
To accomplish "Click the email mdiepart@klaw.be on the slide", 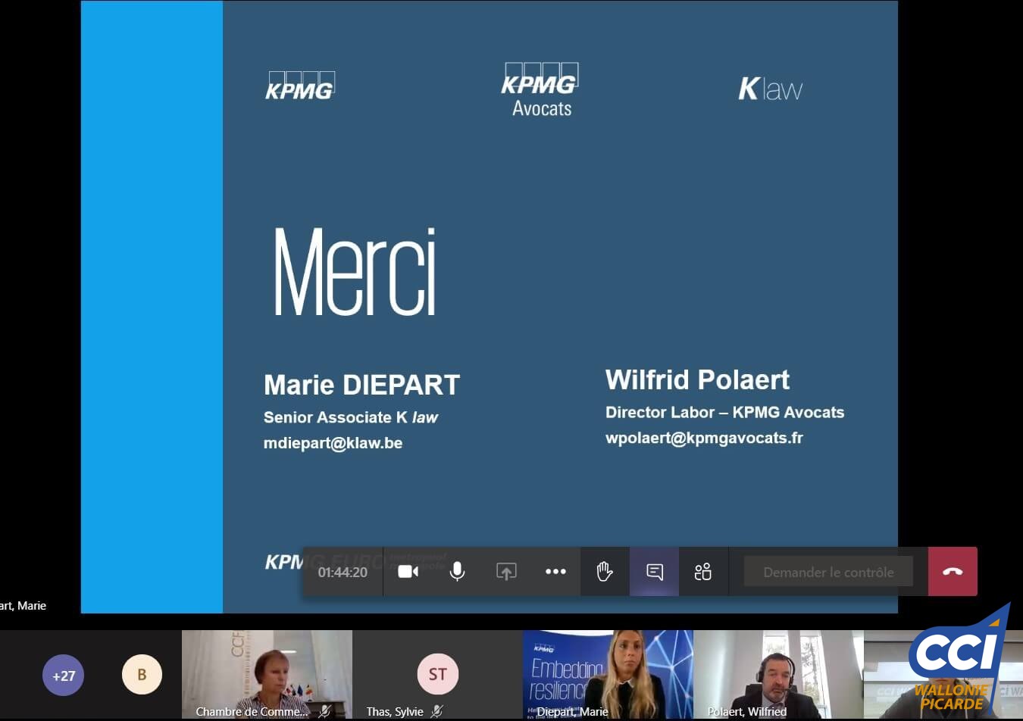I will coord(333,443).
